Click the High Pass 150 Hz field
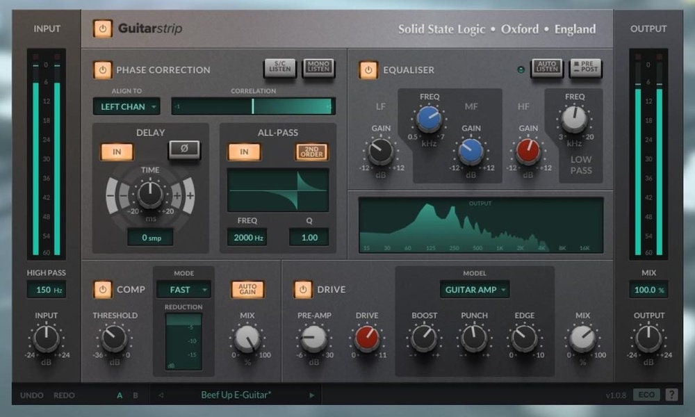 (x=46, y=290)
